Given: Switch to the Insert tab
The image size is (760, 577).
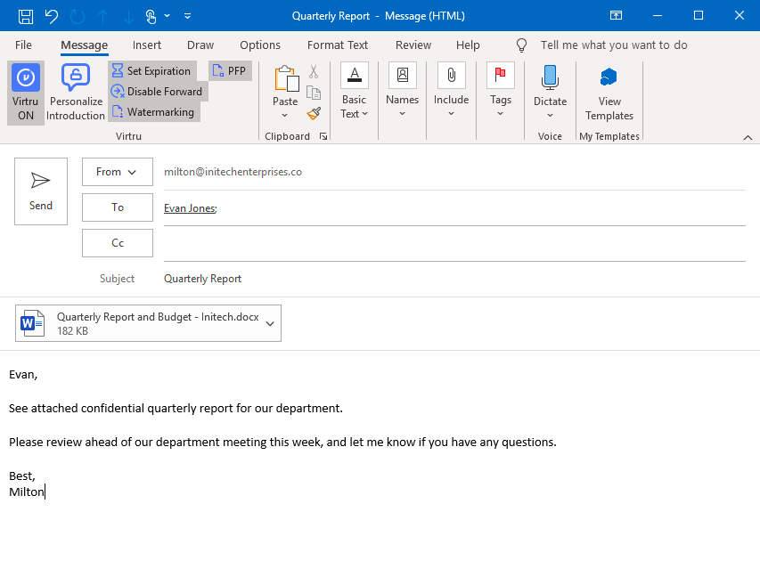Looking at the screenshot, I should (146, 45).
